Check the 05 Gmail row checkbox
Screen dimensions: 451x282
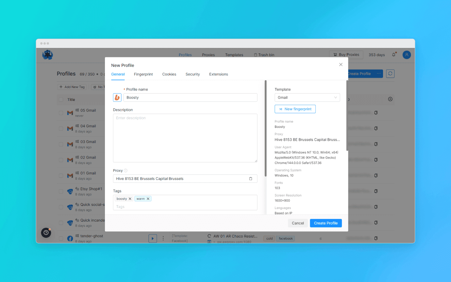click(61, 113)
